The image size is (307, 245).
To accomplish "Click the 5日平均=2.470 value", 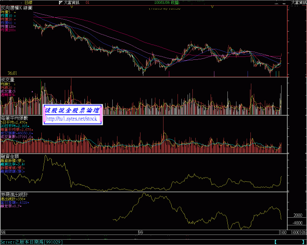I will click(14, 122).
